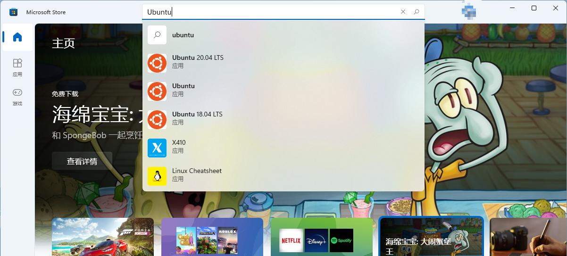Click the magnifier icon beside the ubuntu suggestion

(x=157, y=35)
